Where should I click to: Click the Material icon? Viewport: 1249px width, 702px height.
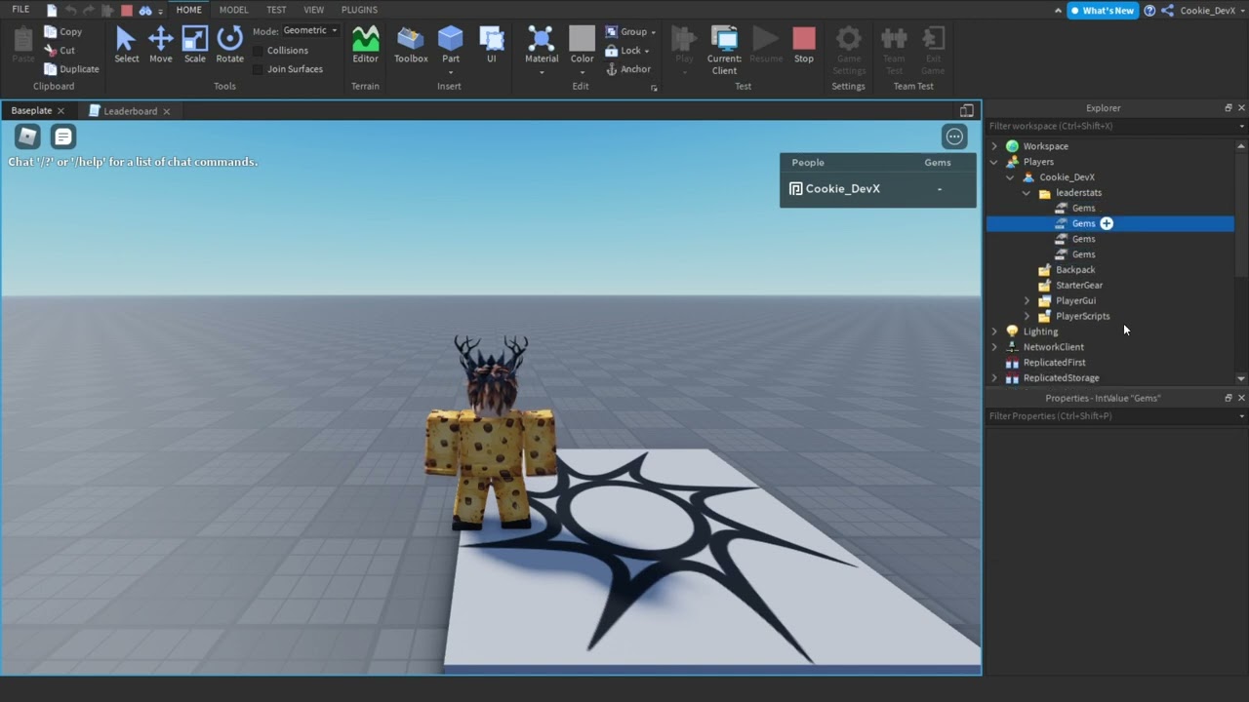pyautogui.click(x=541, y=39)
